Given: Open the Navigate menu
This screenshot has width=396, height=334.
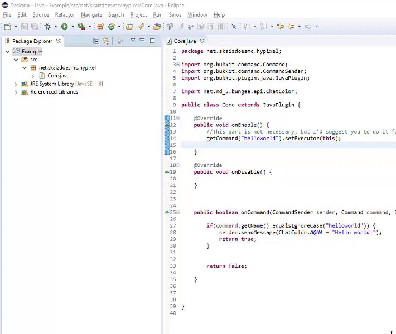Looking at the screenshot, I should tap(91, 15).
